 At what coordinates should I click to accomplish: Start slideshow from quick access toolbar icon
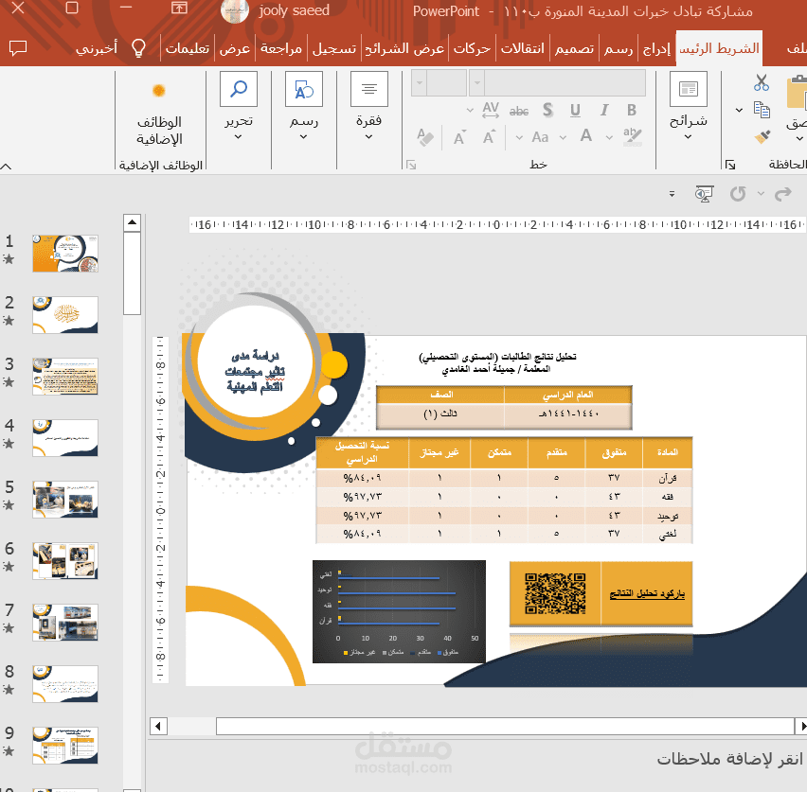[x=704, y=194]
